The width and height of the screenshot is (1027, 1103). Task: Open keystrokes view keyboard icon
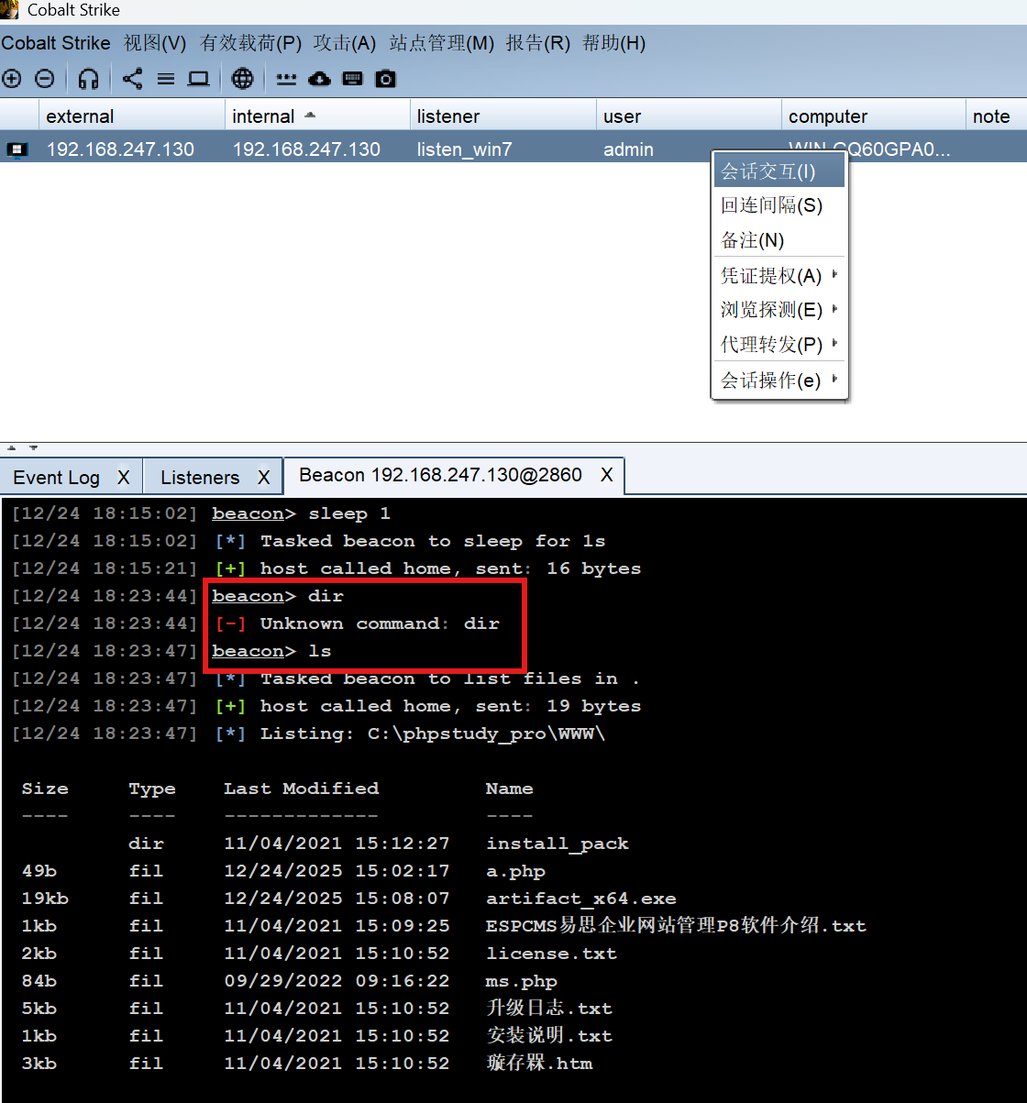(x=353, y=79)
